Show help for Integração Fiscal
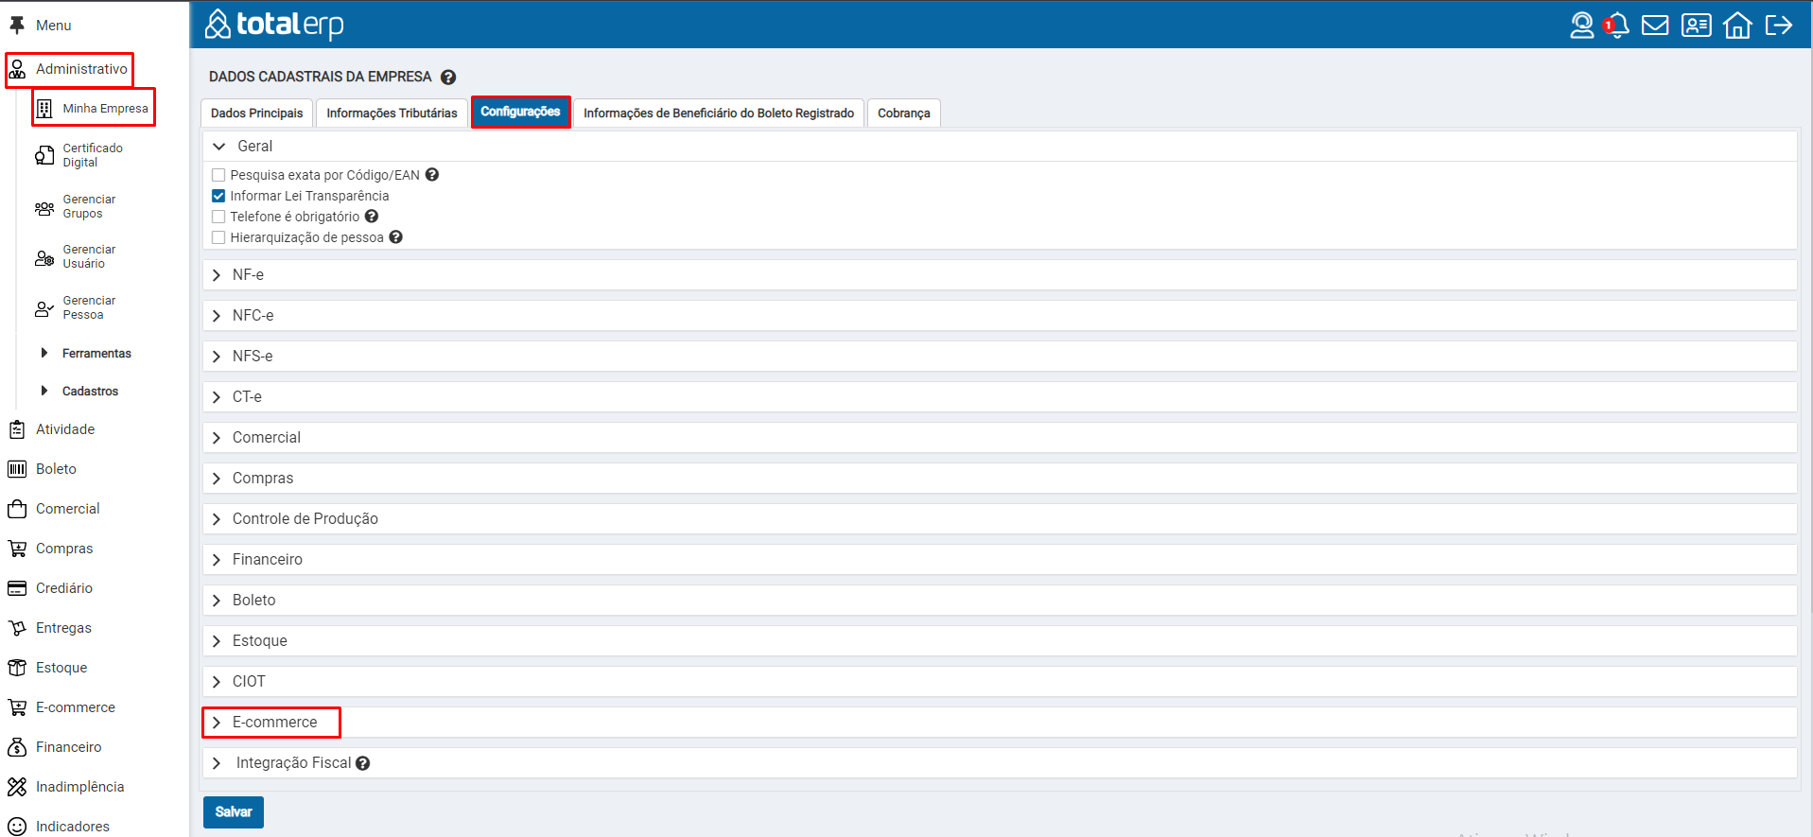The width and height of the screenshot is (1813, 837). click(x=363, y=763)
